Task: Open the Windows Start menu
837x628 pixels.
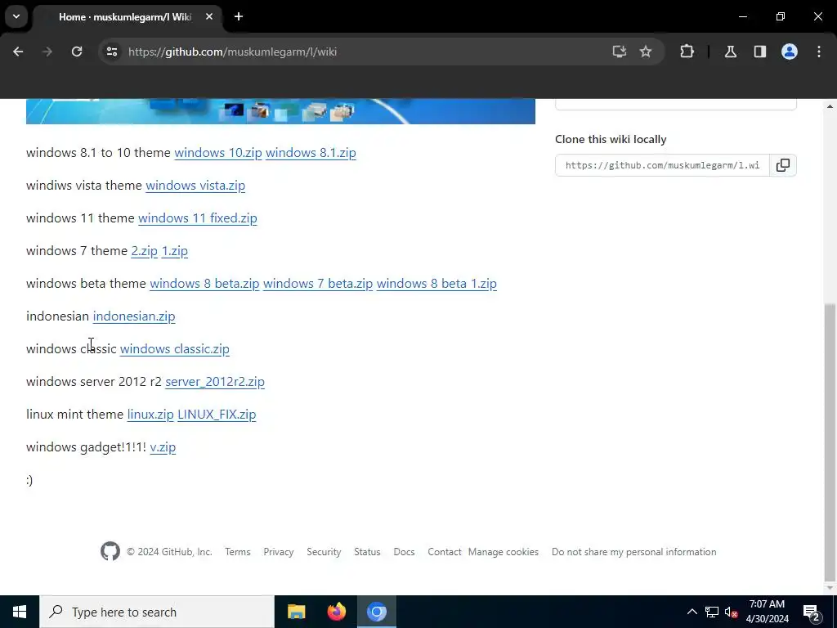Action: coord(20,612)
